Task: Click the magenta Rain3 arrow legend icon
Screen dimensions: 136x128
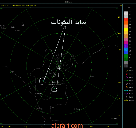Action: [126, 77]
